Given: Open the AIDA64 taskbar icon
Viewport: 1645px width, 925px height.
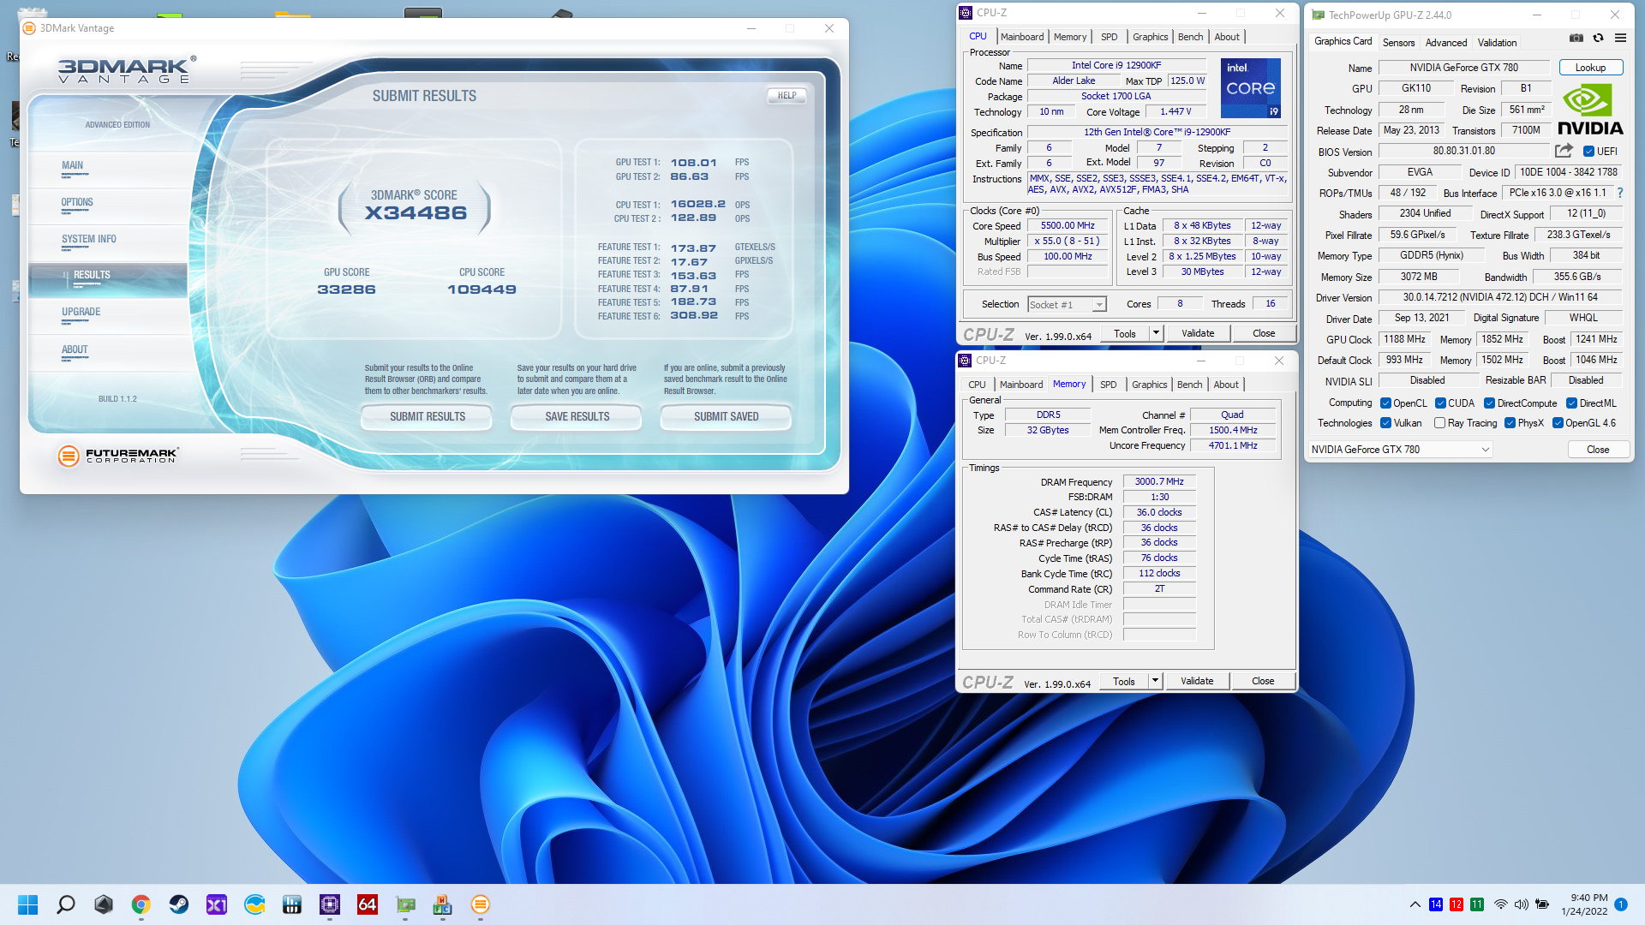Looking at the screenshot, I should (x=367, y=904).
